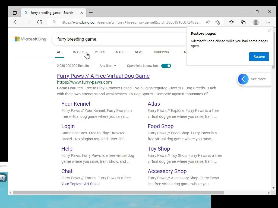Switch to the SHOPPING tab

162,52
